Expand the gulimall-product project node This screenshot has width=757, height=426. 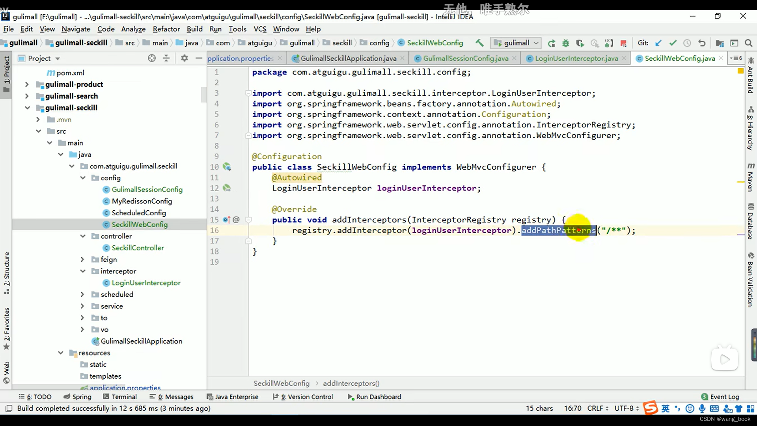(x=26, y=84)
